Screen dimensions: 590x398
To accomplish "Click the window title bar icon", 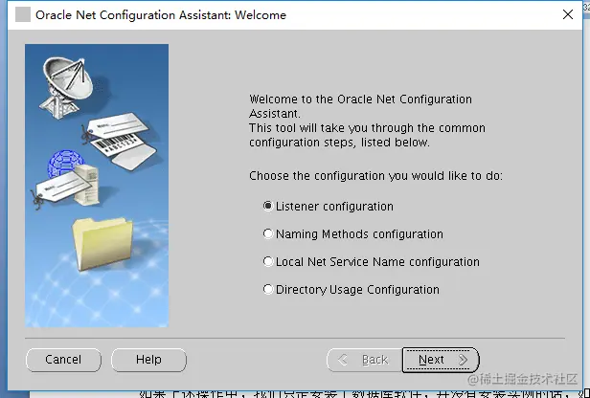I will tap(23, 14).
